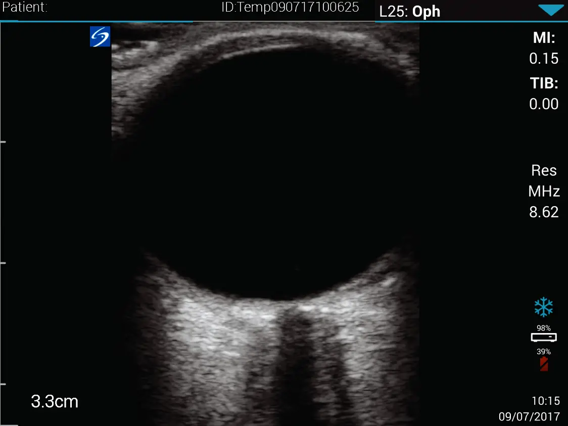The width and height of the screenshot is (568, 426).
Task: Click the 10:15 clock time
Action: [546, 401]
